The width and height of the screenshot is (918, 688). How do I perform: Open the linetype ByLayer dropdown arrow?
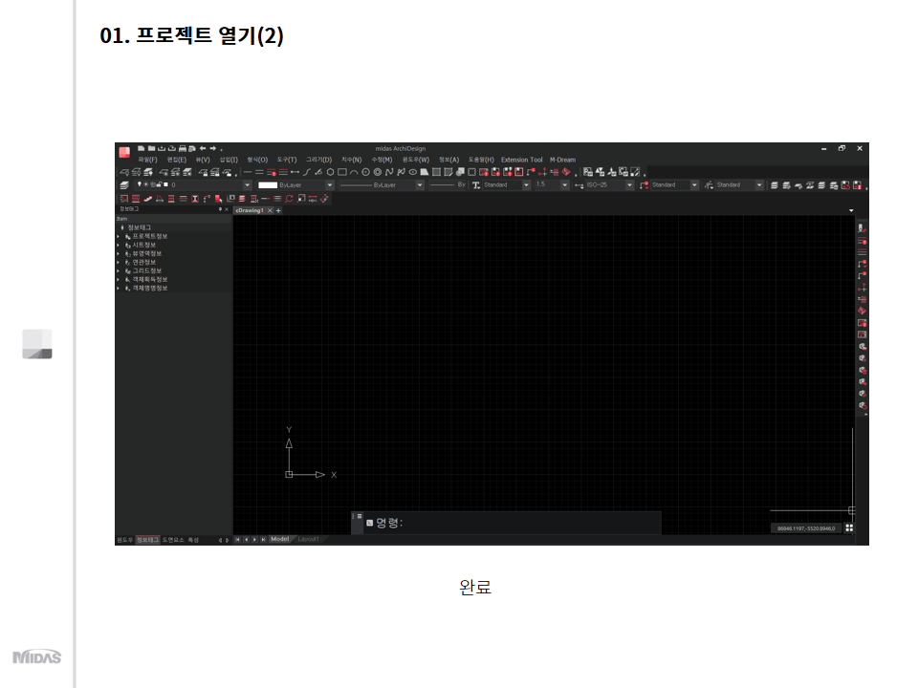(x=420, y=184)
